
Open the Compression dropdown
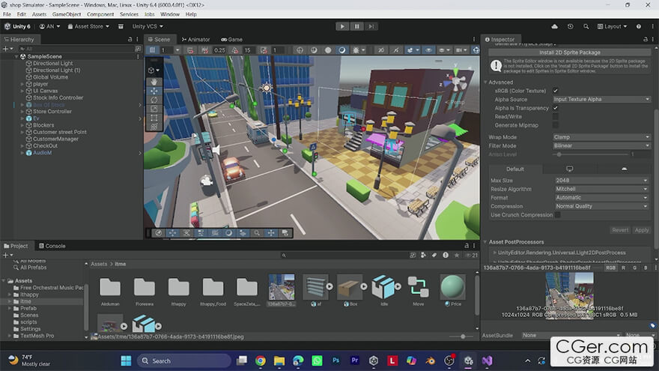(602, 206)
